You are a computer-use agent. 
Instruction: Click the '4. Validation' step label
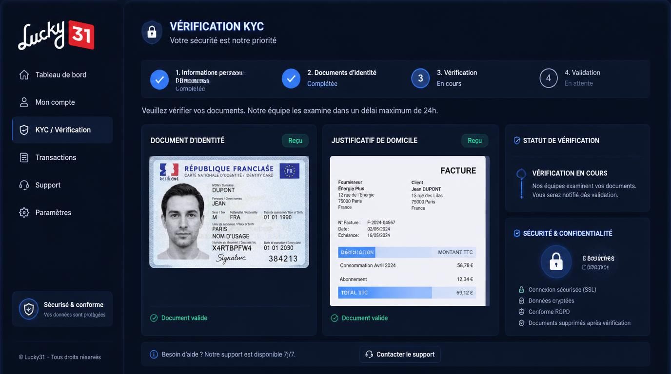pos(582,73)
